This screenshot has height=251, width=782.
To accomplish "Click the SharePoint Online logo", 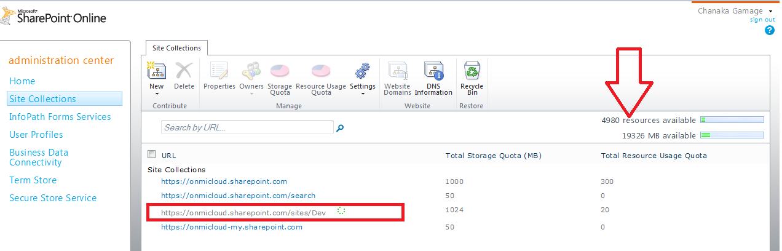I will point(53,17).
